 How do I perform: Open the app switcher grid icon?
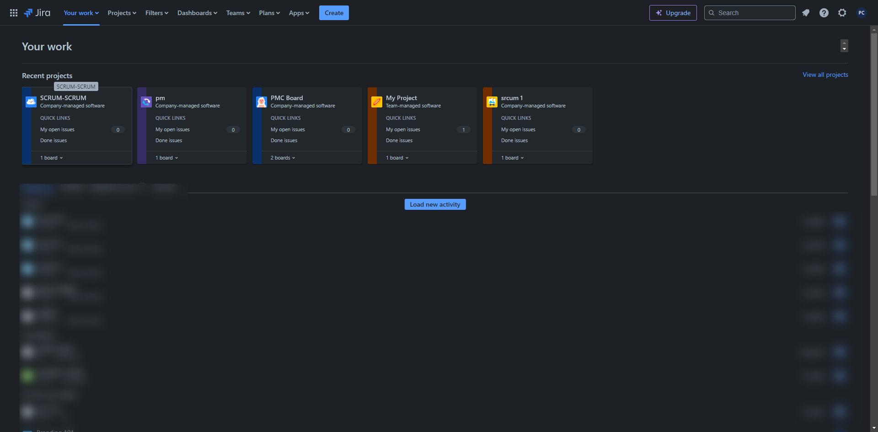click(14, 13)
